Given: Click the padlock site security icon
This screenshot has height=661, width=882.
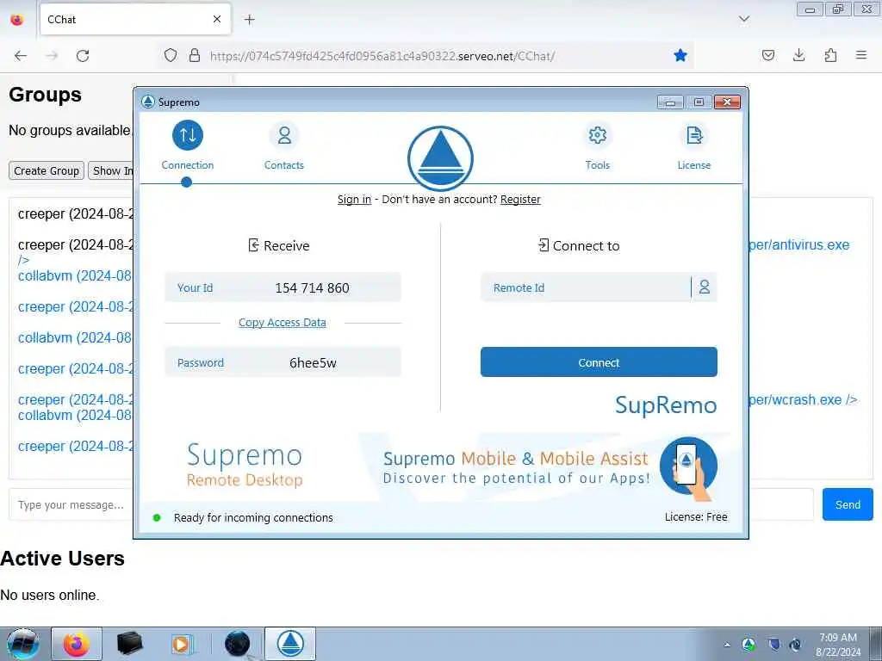Looking at the screenshot, I should coord(195,56).
